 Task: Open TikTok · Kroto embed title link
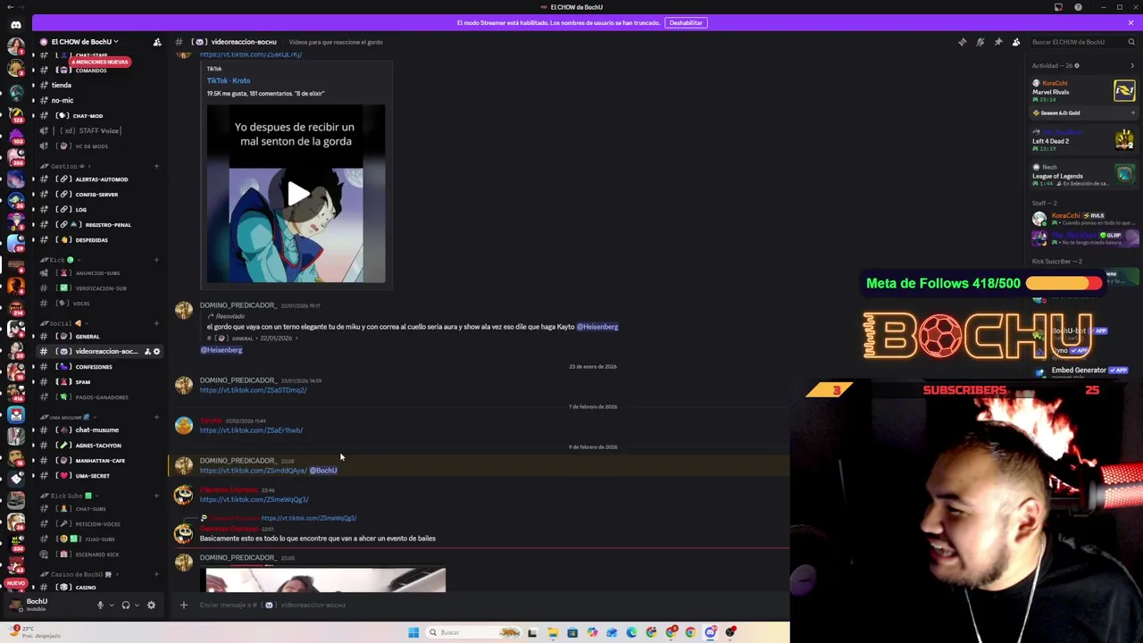coord(229,80)
